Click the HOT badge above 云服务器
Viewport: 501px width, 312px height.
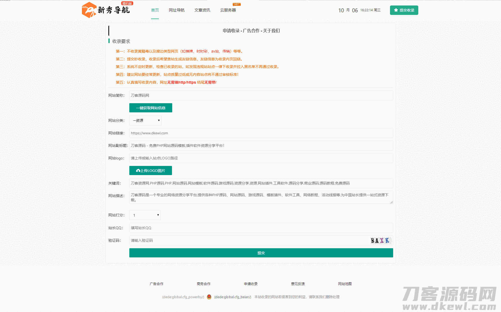click(x=237, y=4)
